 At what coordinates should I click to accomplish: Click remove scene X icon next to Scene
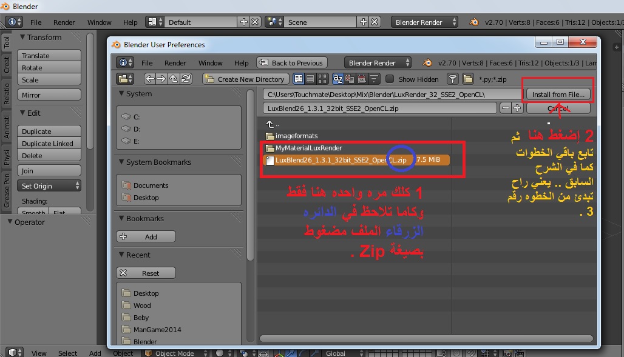pos(375,22)
